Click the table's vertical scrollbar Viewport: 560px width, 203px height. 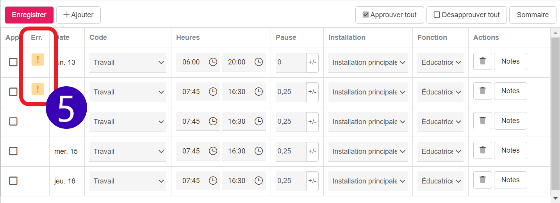pos(555,113)
